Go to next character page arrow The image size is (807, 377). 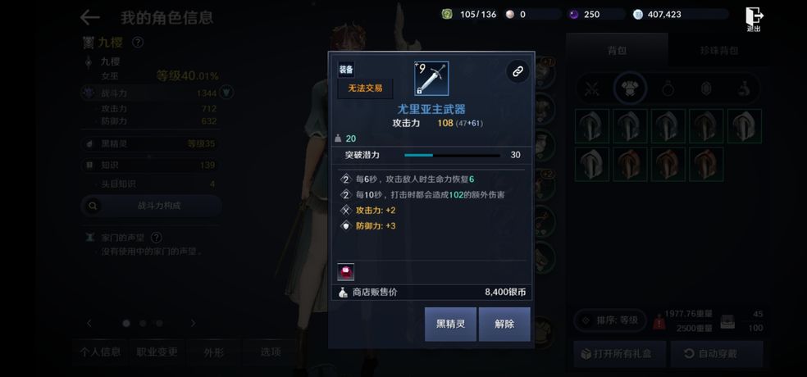193,323
